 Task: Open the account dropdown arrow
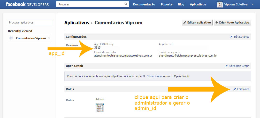(253, 4)
